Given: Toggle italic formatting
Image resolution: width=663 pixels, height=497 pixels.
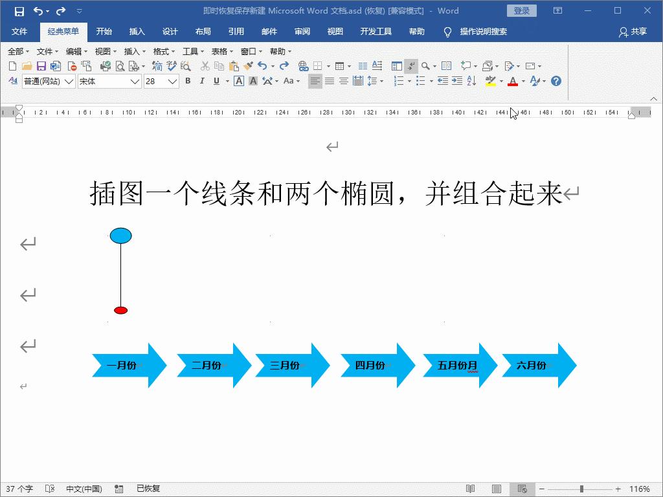Looking at the screenshot, I should coord(201,80).
